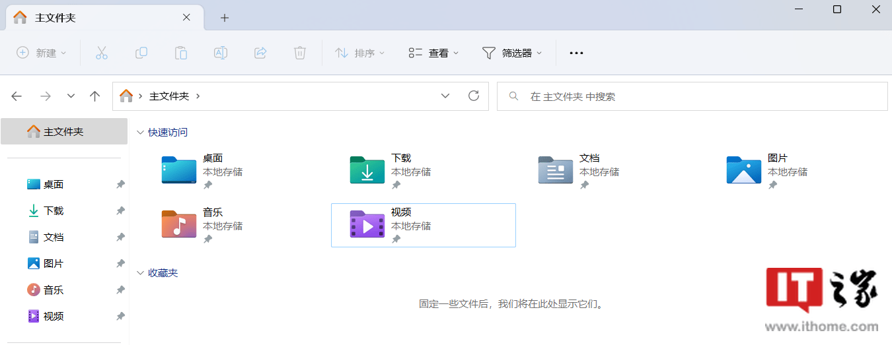Open the address bar history dropdown
892x345 pixels.
(445, 96)
